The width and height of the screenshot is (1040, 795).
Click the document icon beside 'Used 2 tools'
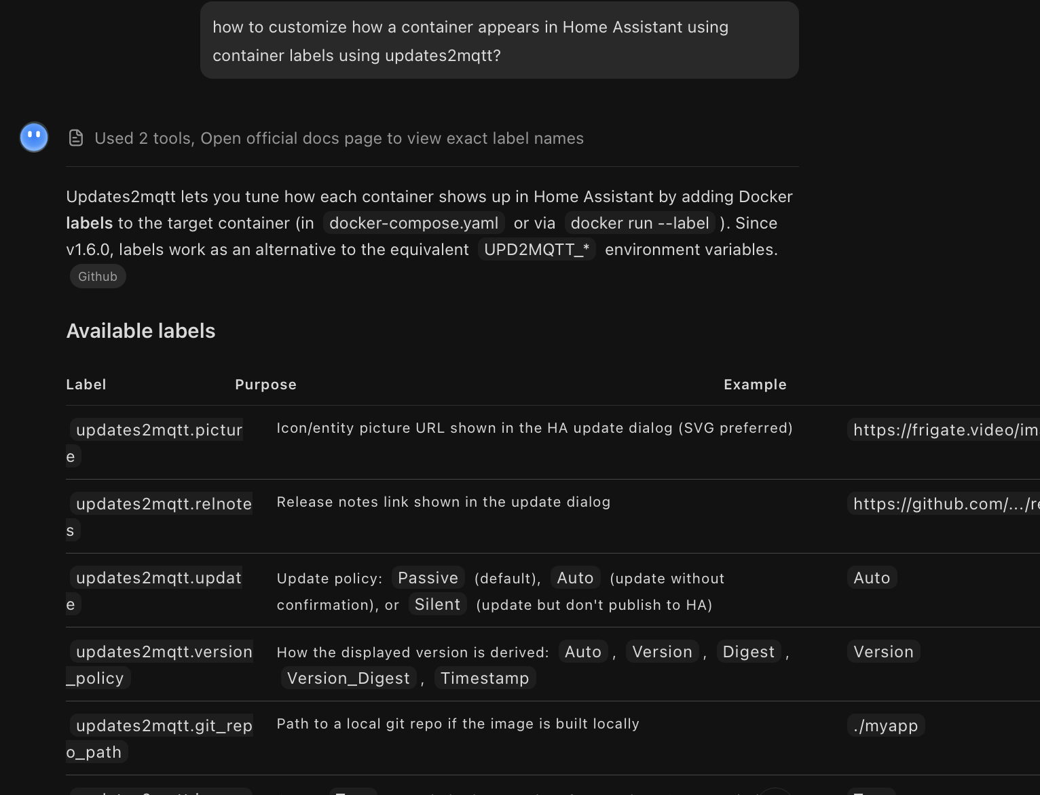pos(76,138)
